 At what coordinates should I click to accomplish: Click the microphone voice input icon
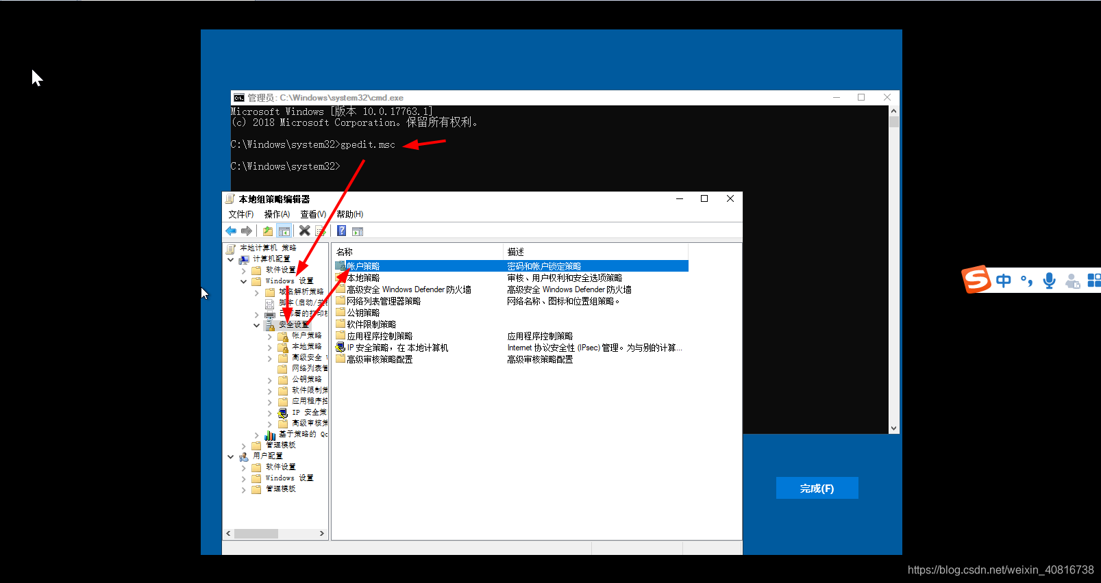point(1049,281)
